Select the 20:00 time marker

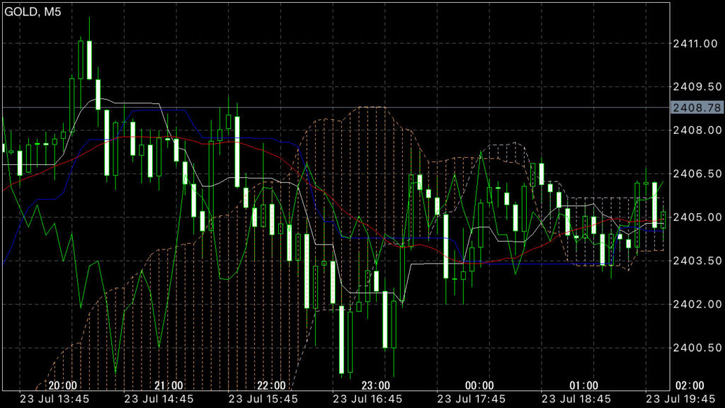(63, 385)
